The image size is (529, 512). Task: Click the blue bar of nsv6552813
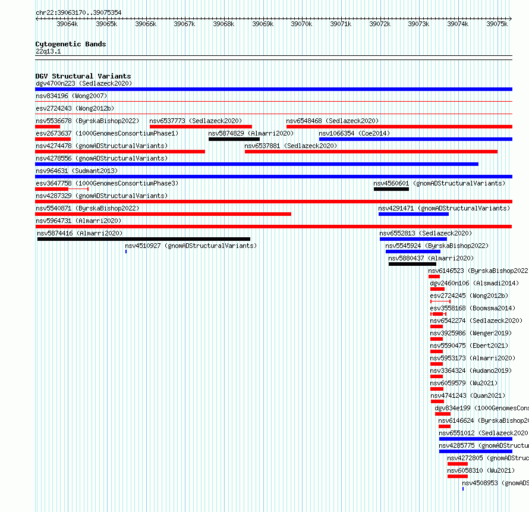tap(413, 239)
